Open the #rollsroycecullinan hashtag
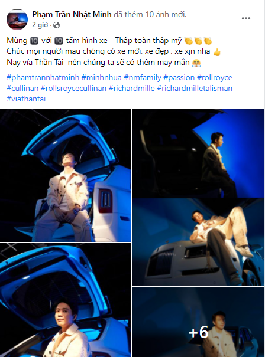The height and width of the screenshot is (357, 265). [x=73, y=88]
